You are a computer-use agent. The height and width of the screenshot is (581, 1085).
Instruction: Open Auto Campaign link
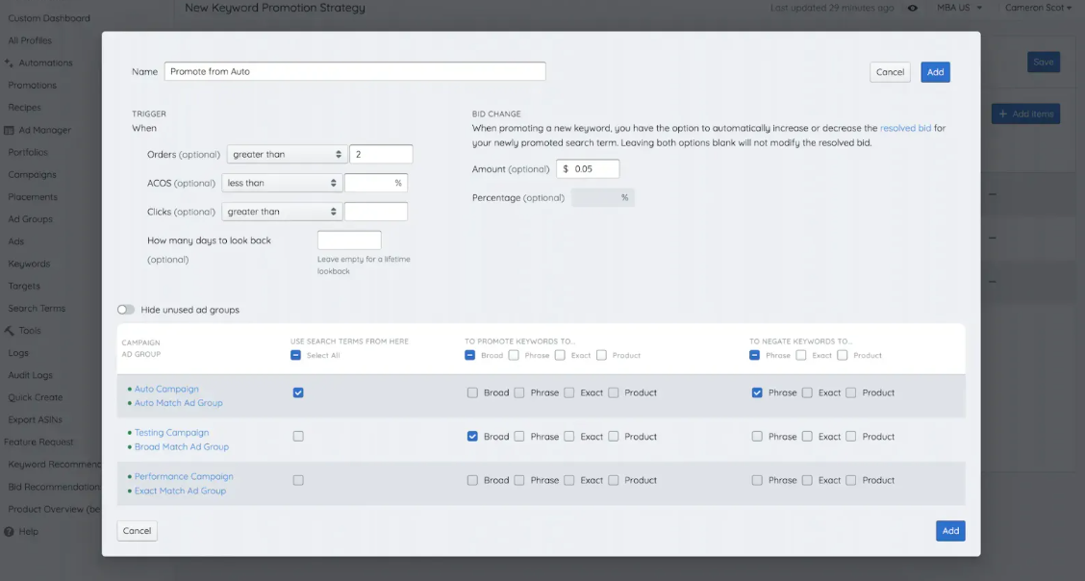166,389
